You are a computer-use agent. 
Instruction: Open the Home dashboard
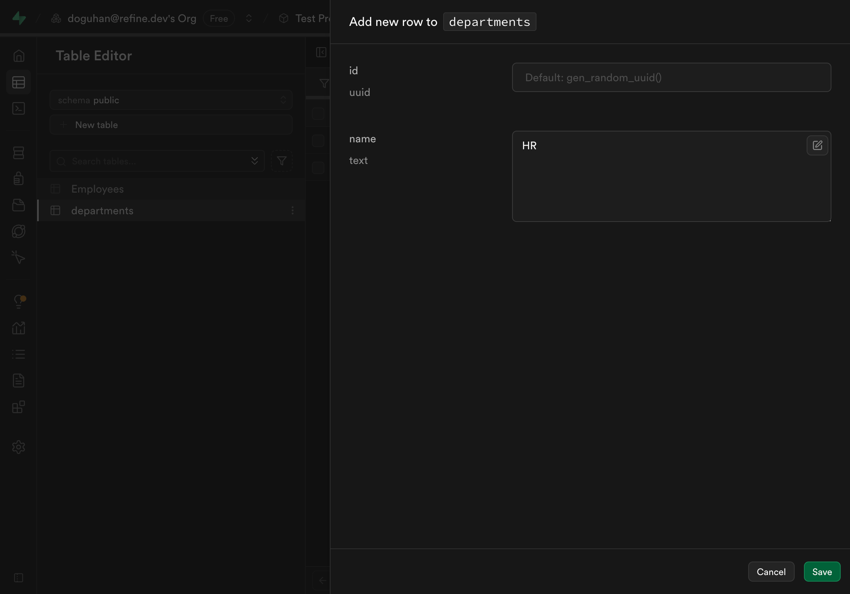pyautogui.click(x=19, y=55)
